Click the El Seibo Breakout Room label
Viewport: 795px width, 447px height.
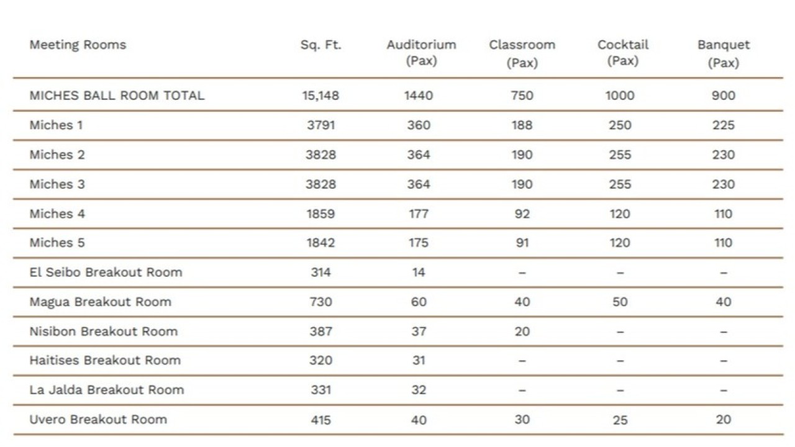[x=106, y=272]
